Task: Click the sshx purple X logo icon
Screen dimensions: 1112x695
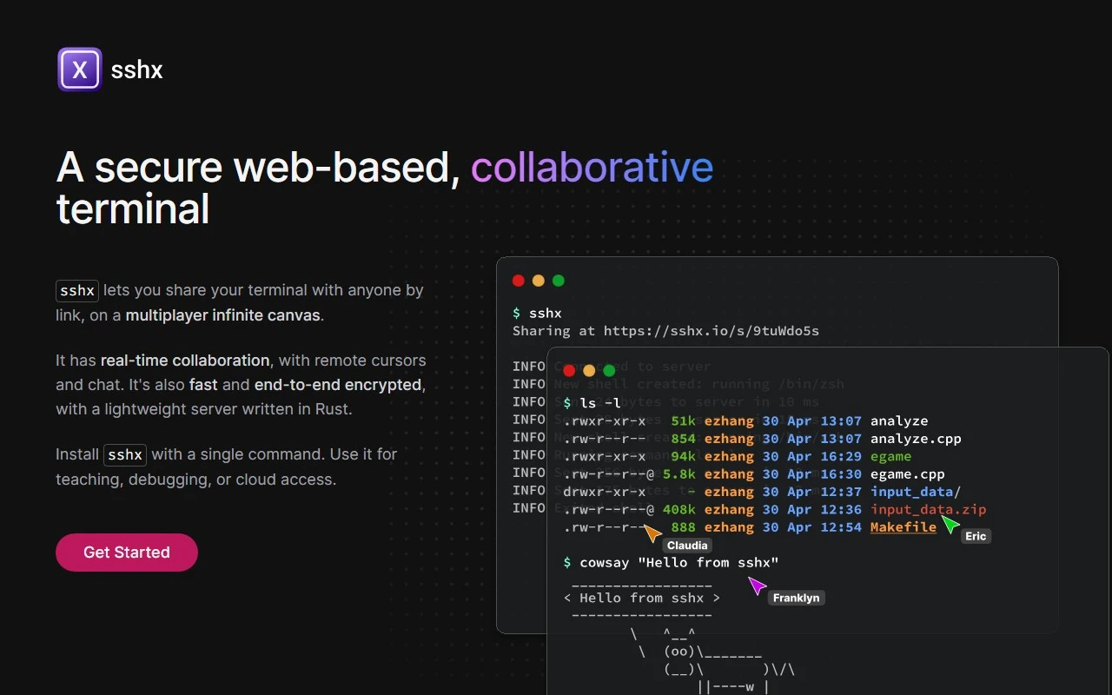Action: pyautogui.click(x=80, y=69)
